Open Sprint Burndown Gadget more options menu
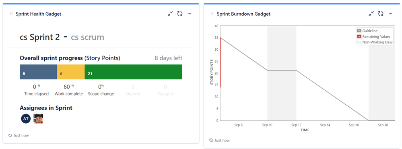This screenshot has width=402, height=149. click(390, 14)
